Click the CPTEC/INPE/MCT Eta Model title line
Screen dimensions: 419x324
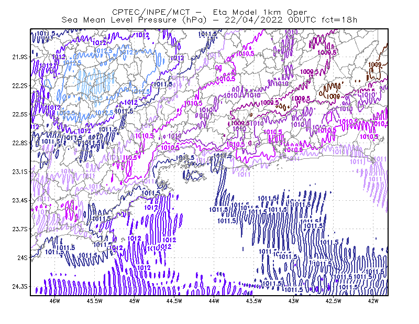click(210, 12)
